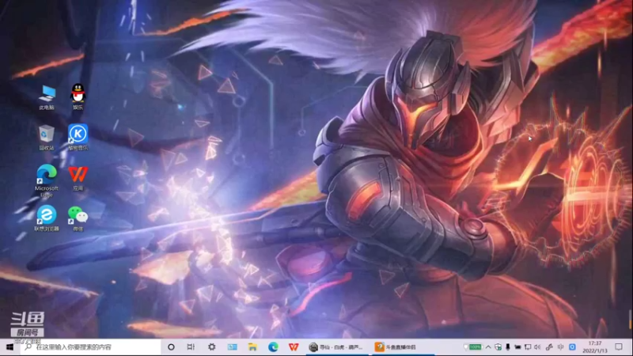Click the second speaker tray icon

(x=561, y=347)
